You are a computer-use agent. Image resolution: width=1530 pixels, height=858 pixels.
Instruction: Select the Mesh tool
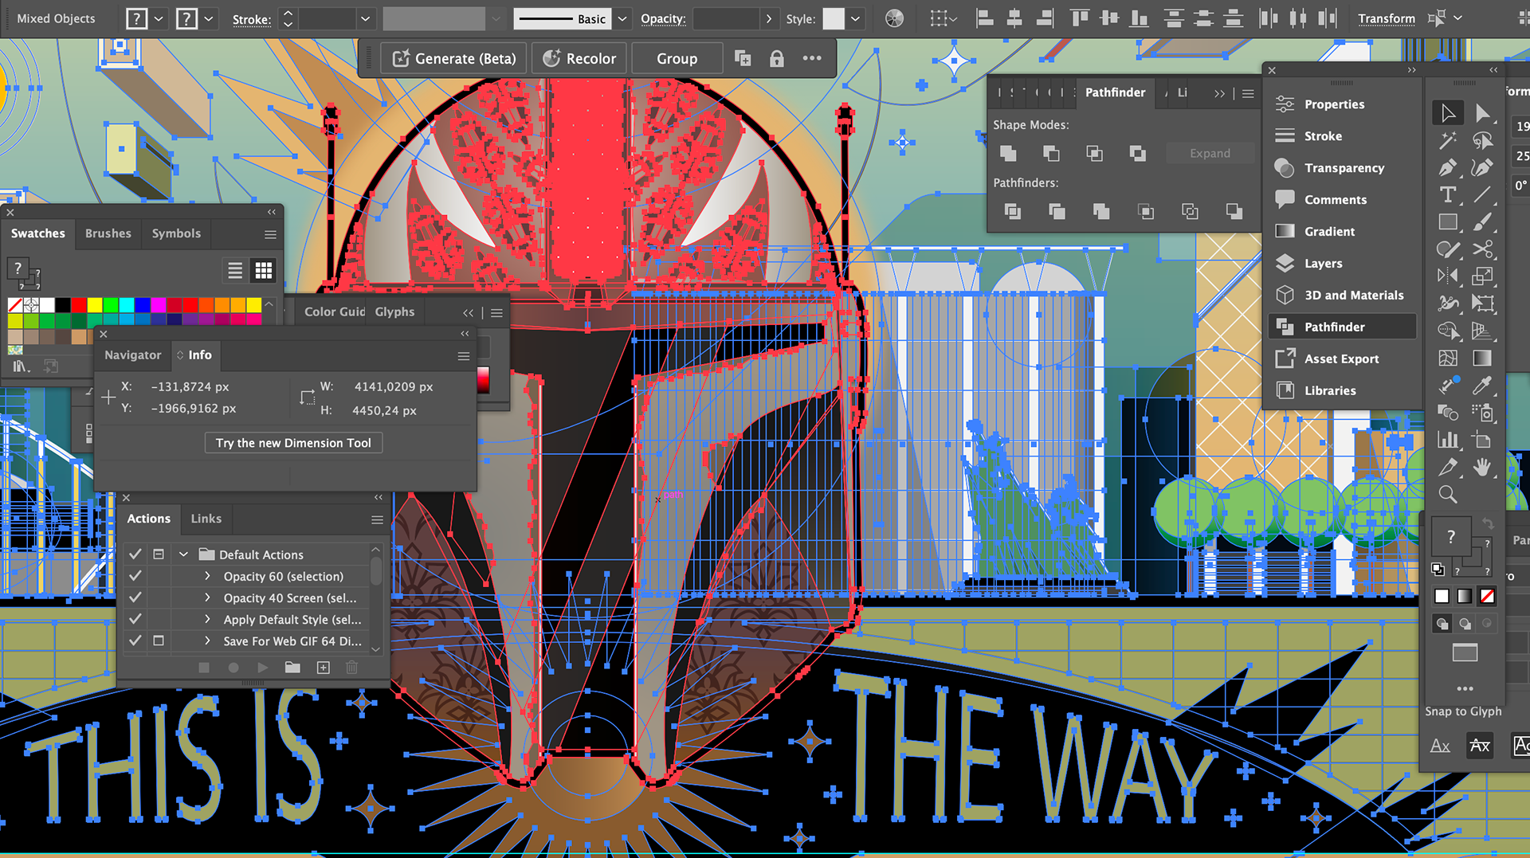pyautogui.click(x=1448, y=358)
